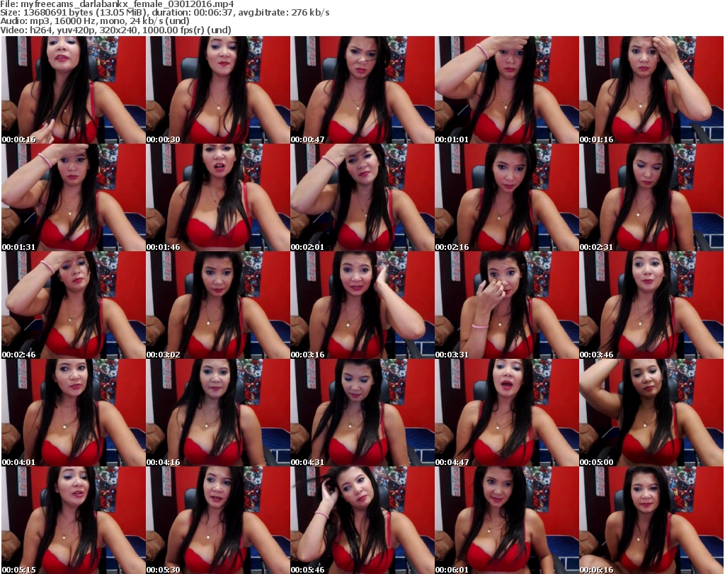725x574 pixels.
Task: Click the thumbnail timestamped 00:04:47
Action: coord(507,413)
